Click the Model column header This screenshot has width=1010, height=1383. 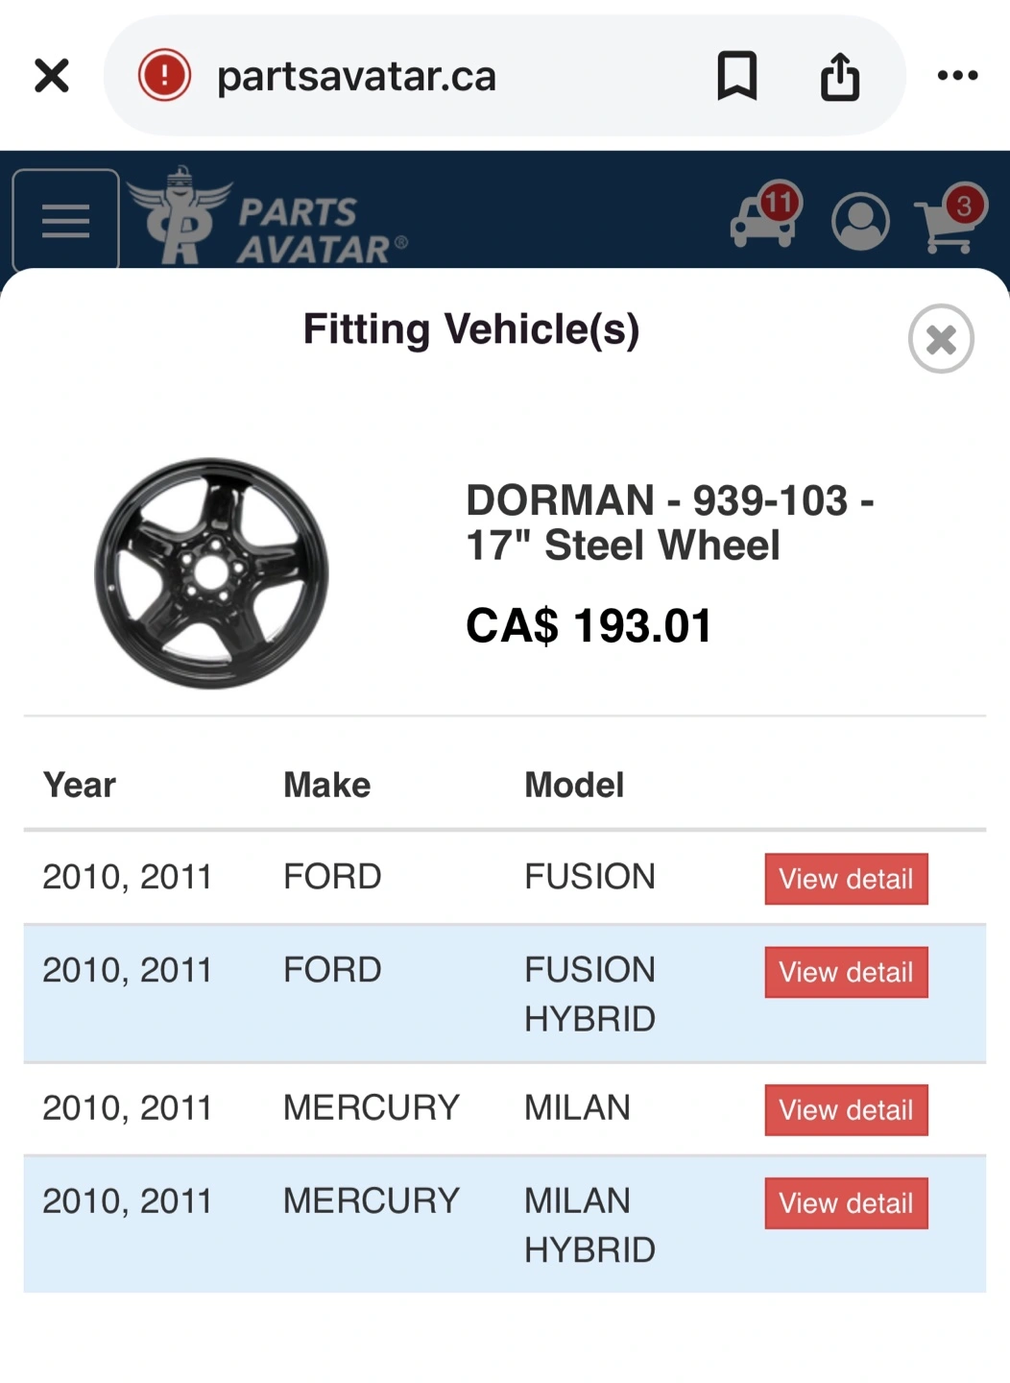[574, 785]
